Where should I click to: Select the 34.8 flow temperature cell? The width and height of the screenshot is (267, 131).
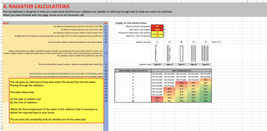point(181,101)
